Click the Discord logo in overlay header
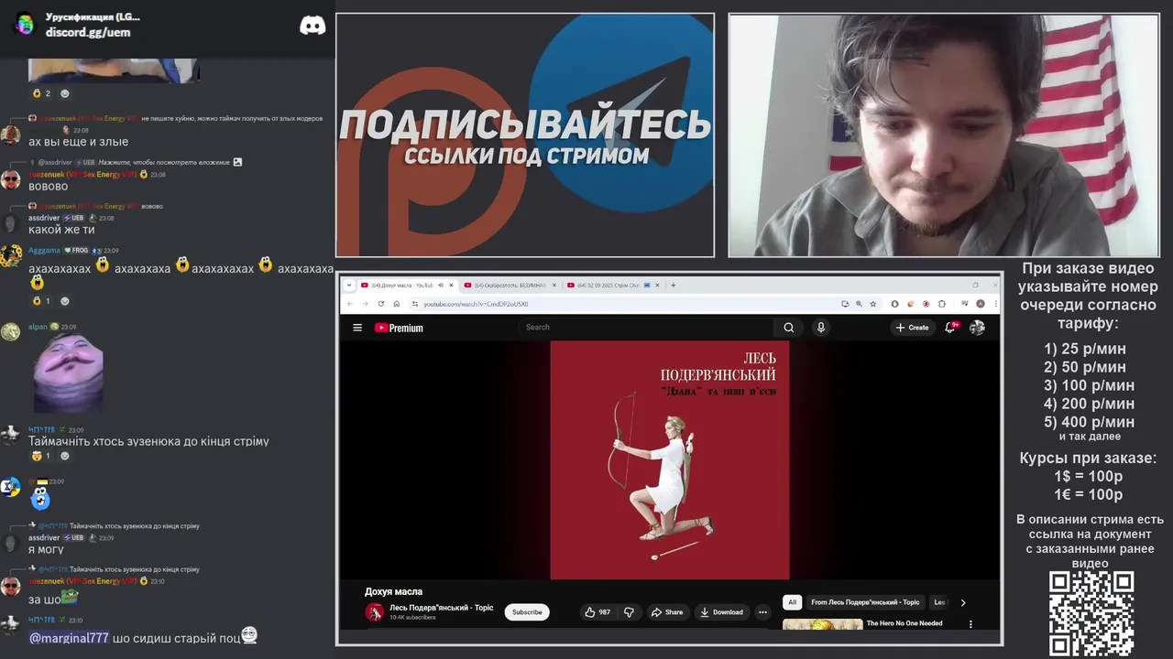 pos(312,26)
